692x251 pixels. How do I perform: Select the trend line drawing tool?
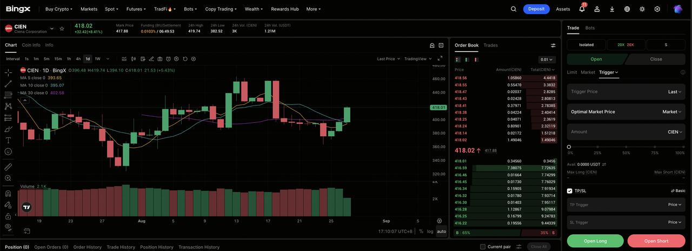click(8, 84)
